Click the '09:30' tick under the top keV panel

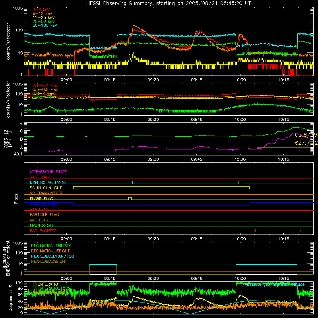[153, 80]
